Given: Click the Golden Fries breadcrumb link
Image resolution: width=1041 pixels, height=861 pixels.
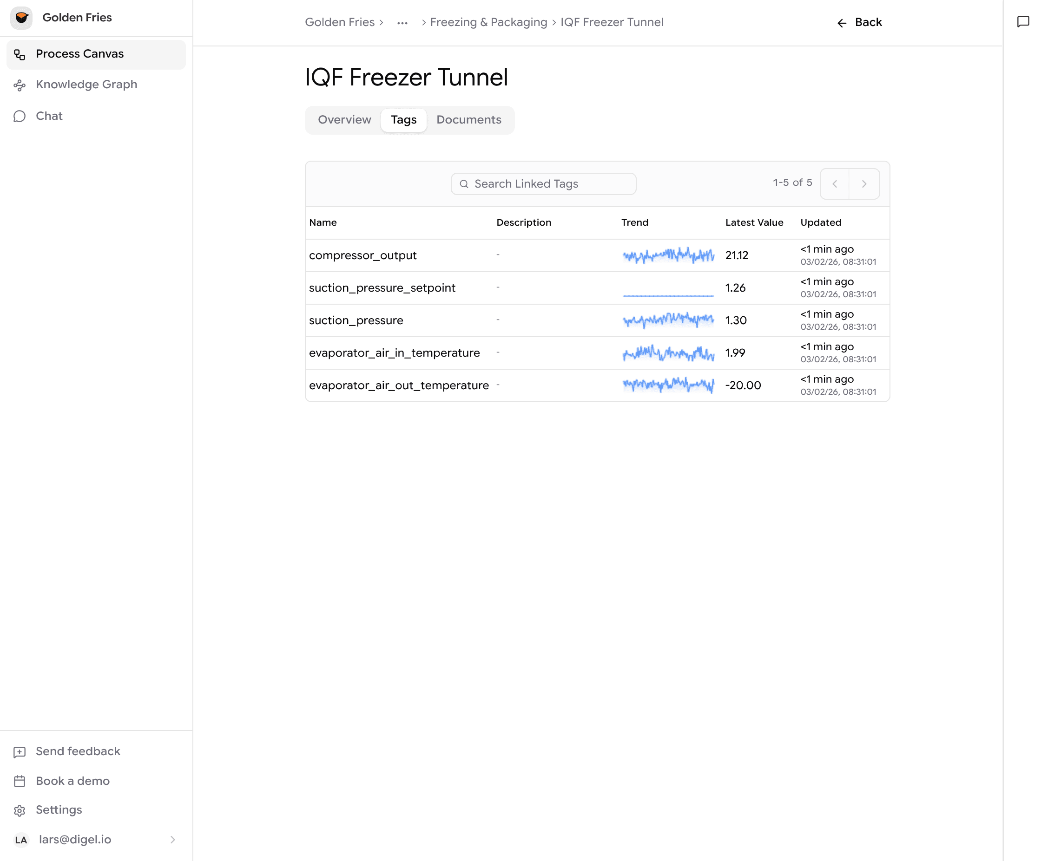Looking at the screenshot, I should [x=340, y=22].
